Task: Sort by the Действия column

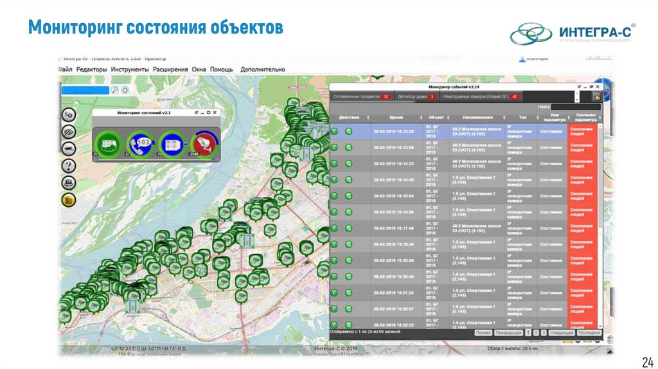Action: [x=349, y=118]
